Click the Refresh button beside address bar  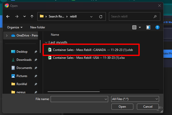[101, 16]
